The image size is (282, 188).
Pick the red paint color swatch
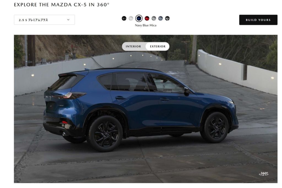147,18
